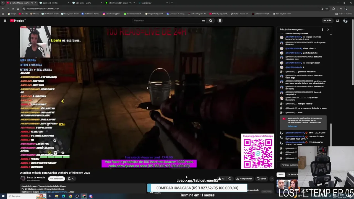This screenshot has height=199, width=354.
Task: Expand notification preferences chevron beside bell
Action: pyautogui.click(x=73, y=179)
